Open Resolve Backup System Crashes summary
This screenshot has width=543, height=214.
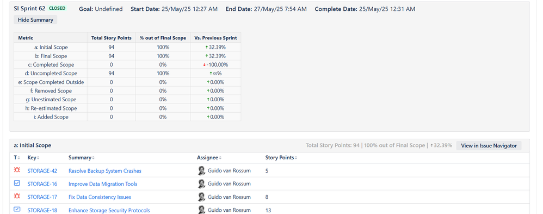click(x=105, y=171)
